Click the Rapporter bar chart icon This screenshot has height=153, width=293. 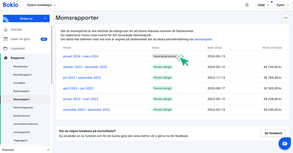pos(6,58)
